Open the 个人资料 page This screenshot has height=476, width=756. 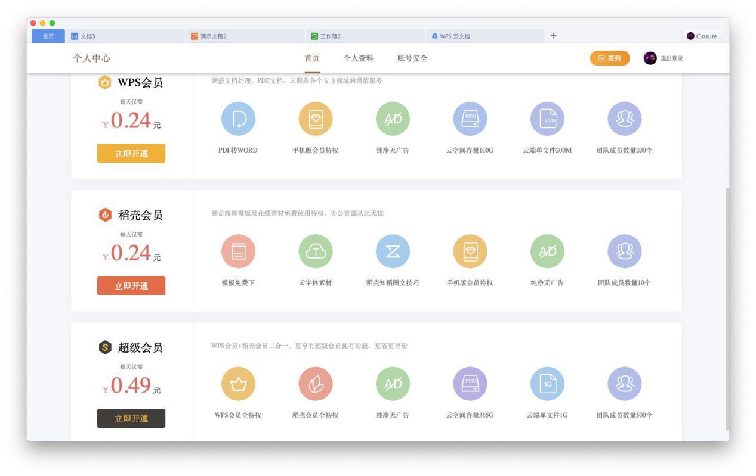coord(357,59)
